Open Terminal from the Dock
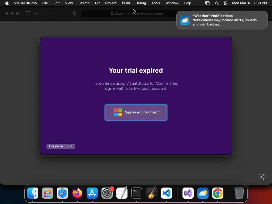 click(x=137, y=193)
